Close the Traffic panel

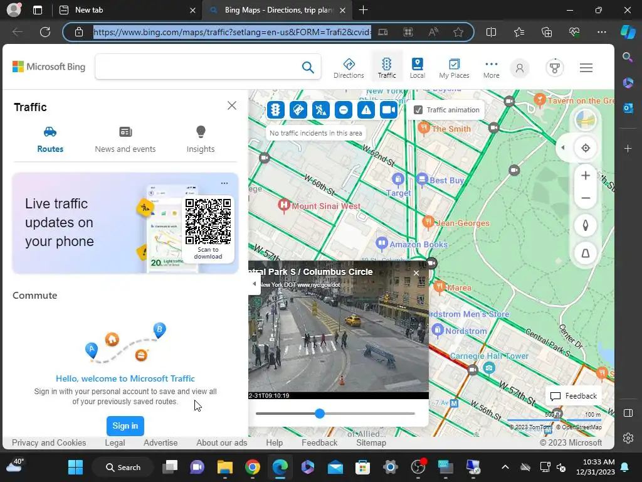click(232, 105)
